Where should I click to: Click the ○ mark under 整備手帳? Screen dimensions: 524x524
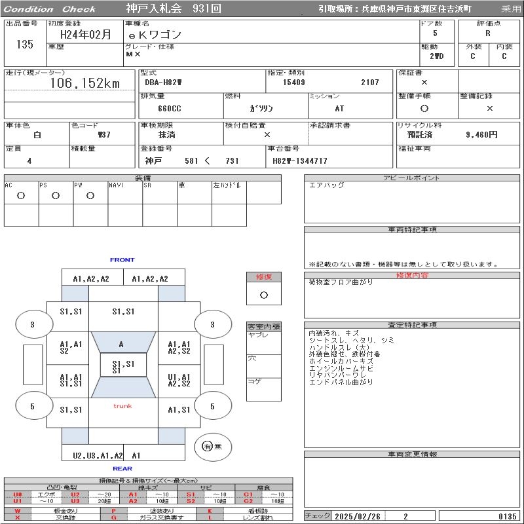424,108
